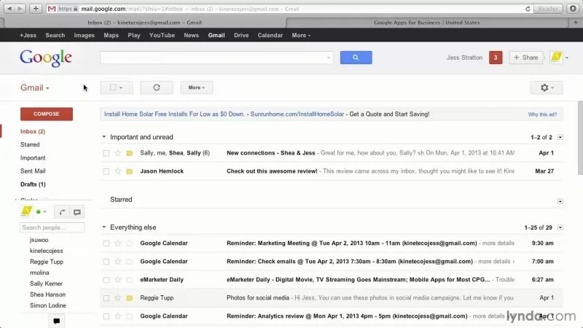
Task: Switch to Google Apps for Business tab
Action: [x=426, y=23]
